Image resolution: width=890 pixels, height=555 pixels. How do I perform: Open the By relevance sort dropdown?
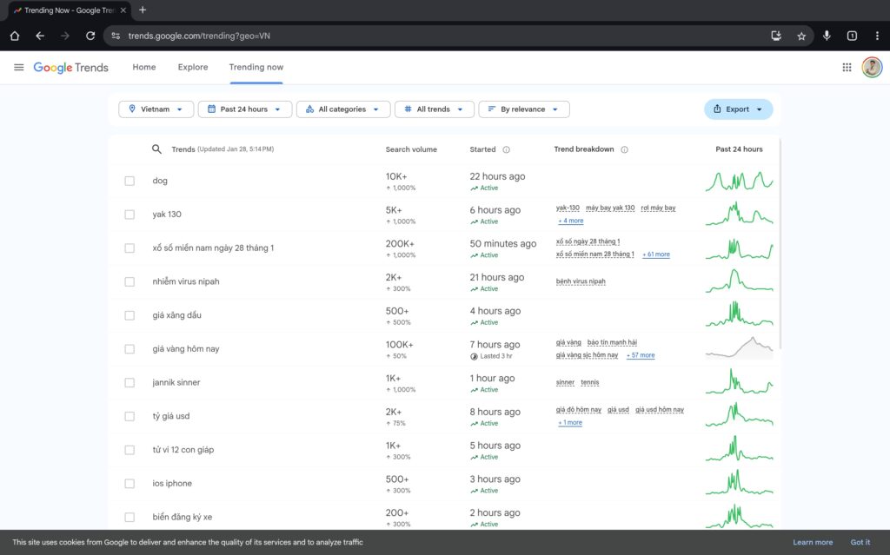(x=524, y=109)
